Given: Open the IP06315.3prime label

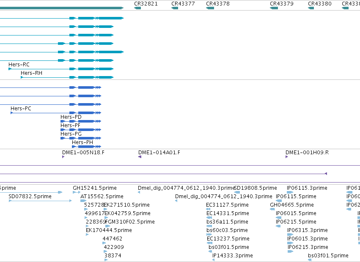Looking at the screenshot, I should (308, 230).
